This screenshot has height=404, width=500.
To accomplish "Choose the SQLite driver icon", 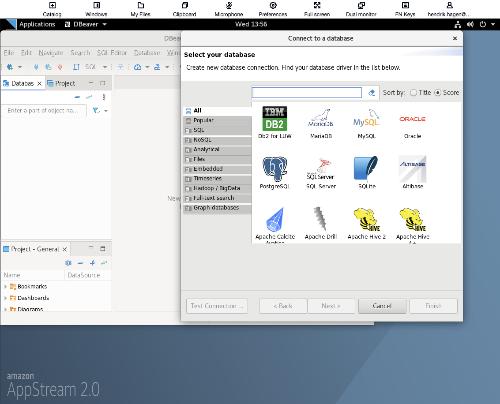I will click(366, 170).
